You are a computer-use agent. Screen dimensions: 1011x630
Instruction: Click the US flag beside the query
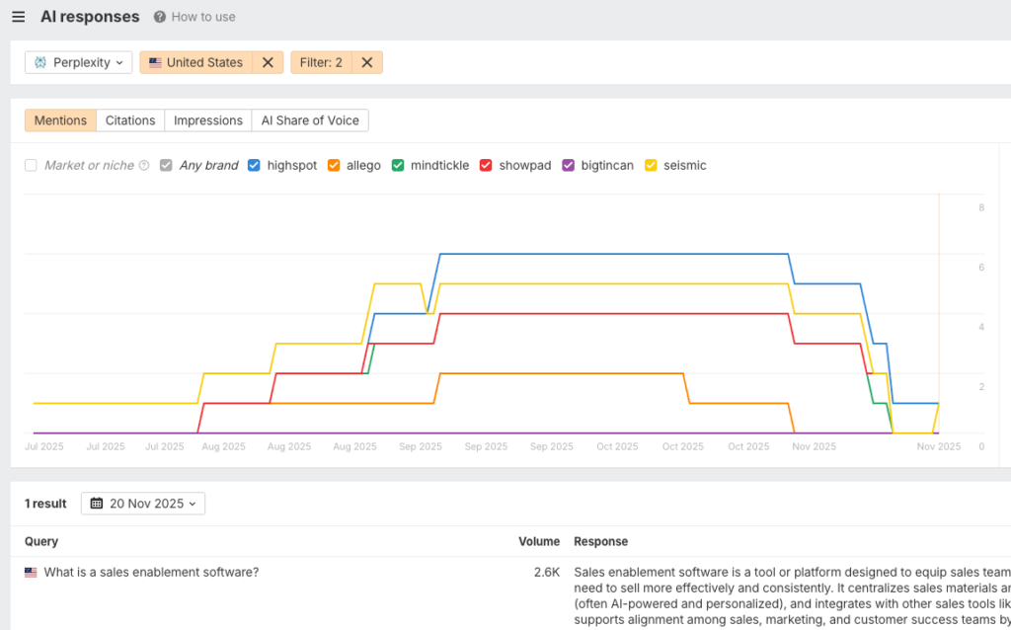31,572
